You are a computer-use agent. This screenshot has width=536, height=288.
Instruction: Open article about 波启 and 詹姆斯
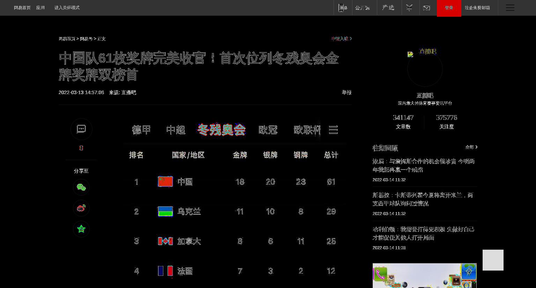tap(424, 165)
